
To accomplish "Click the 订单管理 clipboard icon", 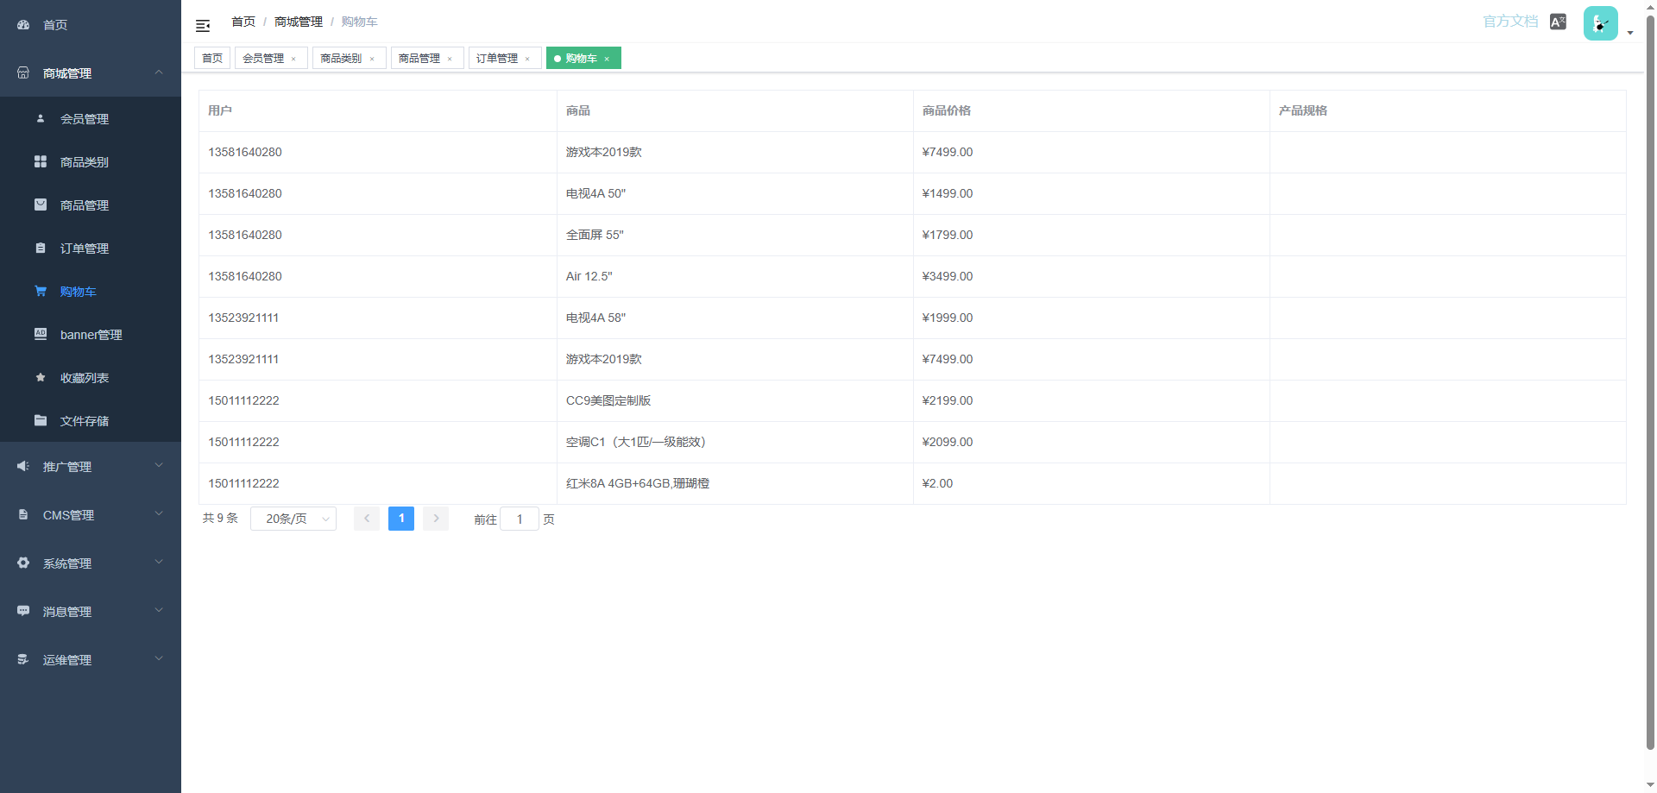I will coord(41,249).
